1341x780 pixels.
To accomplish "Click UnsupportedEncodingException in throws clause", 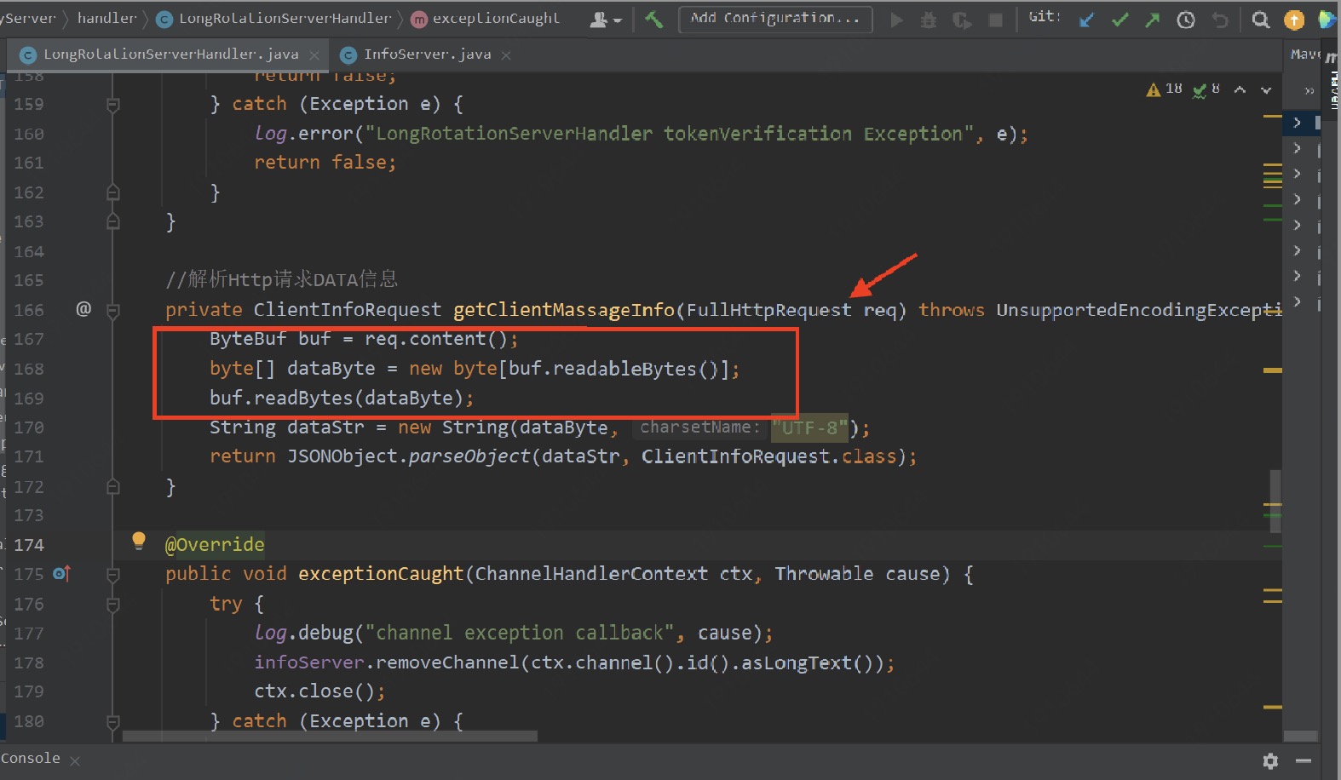I will click(x=1139, y=310).
